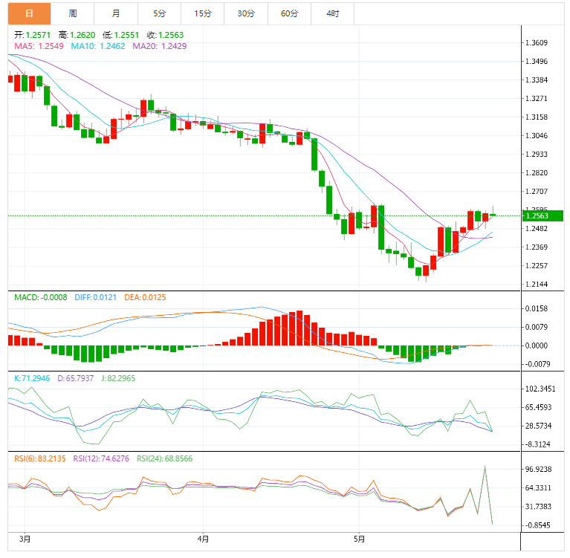This screenshot has height=558, width=570.
Task: Click the DEA: 0.0125 label
Action: click(145, 297)
